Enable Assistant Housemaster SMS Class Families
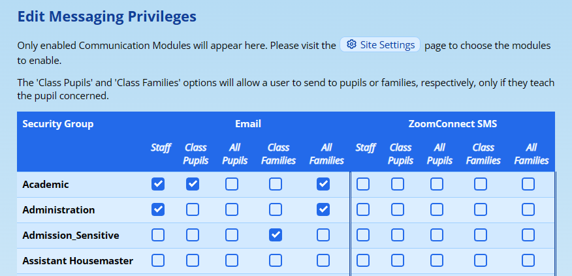The width and height of the screenshot is (572, 276). [x=481, y=260]
